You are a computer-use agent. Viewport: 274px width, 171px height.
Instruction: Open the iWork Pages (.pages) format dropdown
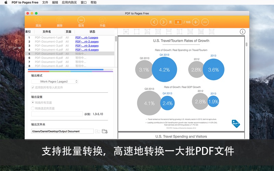tap(55, 81)
